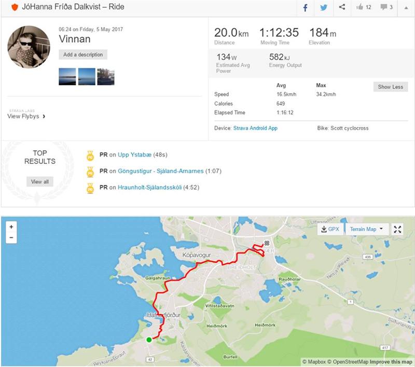Open the generic share icon
This screenshot has height=367, width=415.
click(x=342, y=7)
